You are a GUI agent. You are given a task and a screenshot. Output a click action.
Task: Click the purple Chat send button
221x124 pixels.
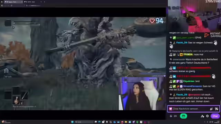[x=215, y=116]
